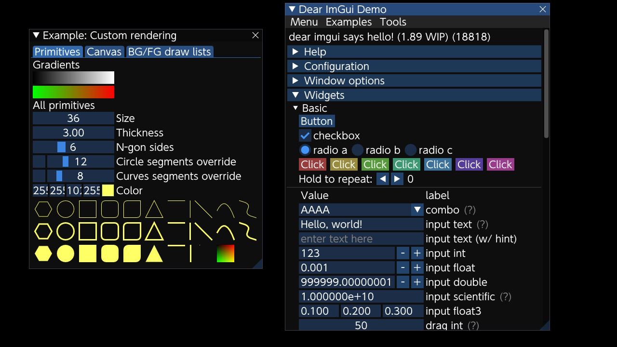Collapse the Dear ImGui Demo window with its title triangle
Screen dimensions: 617x347
(292, 10)
